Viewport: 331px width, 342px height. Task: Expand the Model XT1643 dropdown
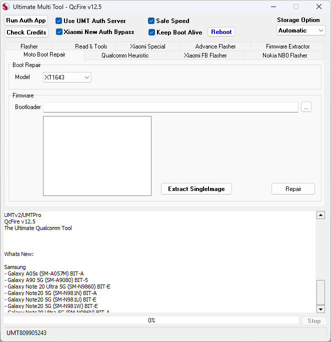pyautogui.click(x=67, y=77)
